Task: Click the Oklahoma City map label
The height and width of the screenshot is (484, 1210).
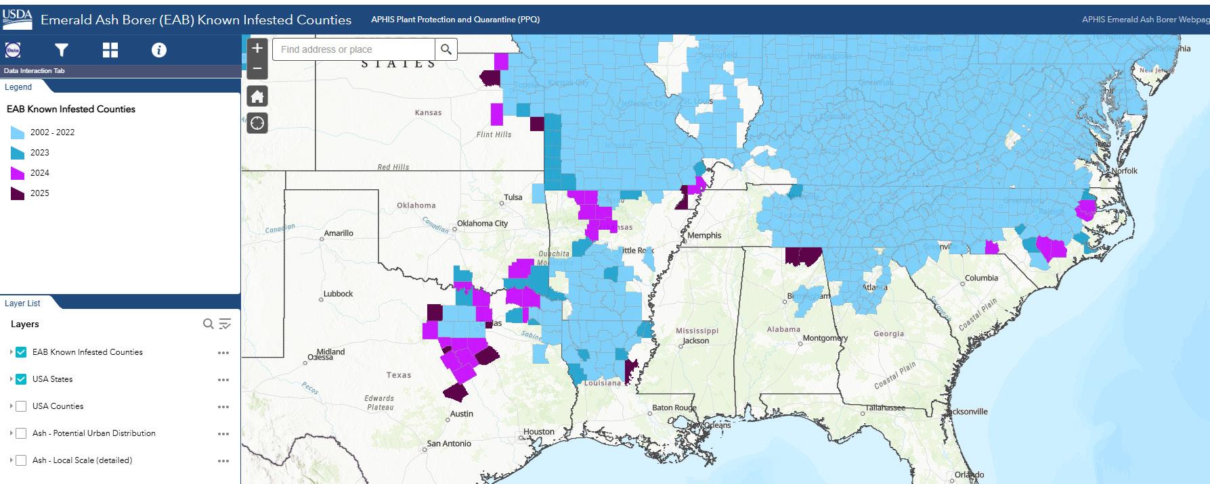Action: [482, 223]
